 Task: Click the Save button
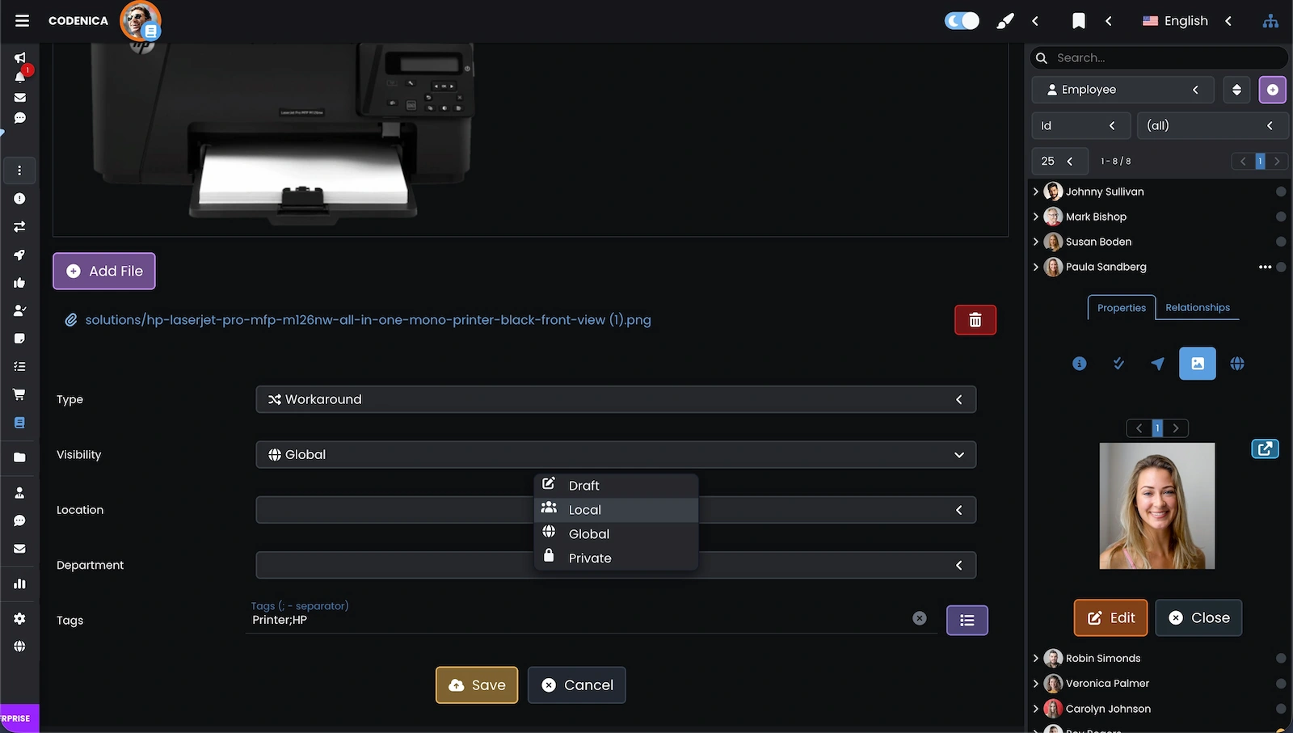pyautogui.click(x=476, y=685)
